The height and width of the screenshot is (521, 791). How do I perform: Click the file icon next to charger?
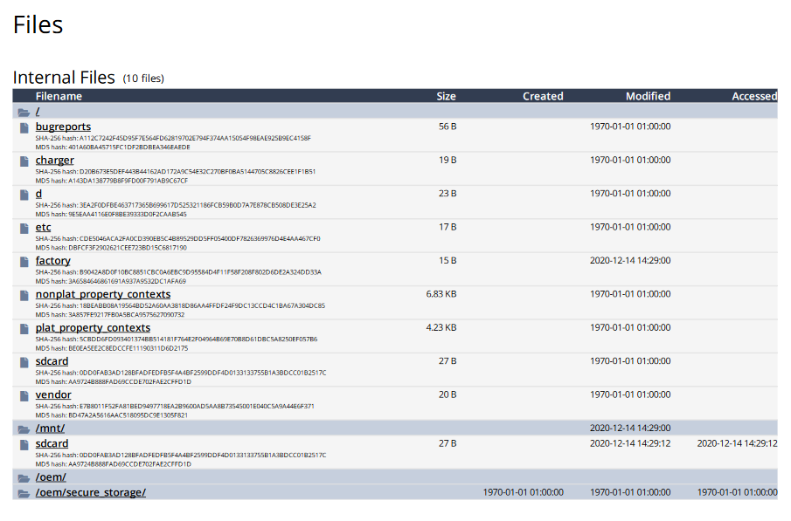(x=24, y=161)
